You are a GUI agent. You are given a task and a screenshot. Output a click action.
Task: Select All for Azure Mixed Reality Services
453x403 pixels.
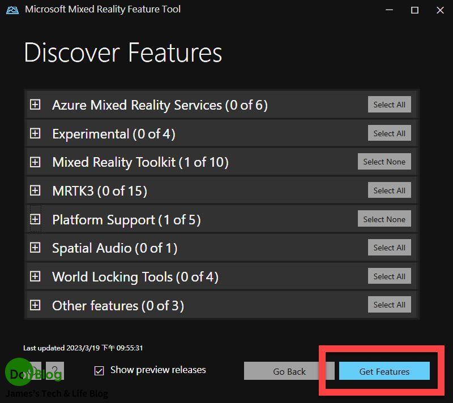[389, 105]
